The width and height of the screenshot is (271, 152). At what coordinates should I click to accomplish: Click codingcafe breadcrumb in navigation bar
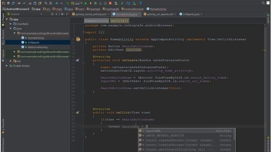(x=111, y=9)
